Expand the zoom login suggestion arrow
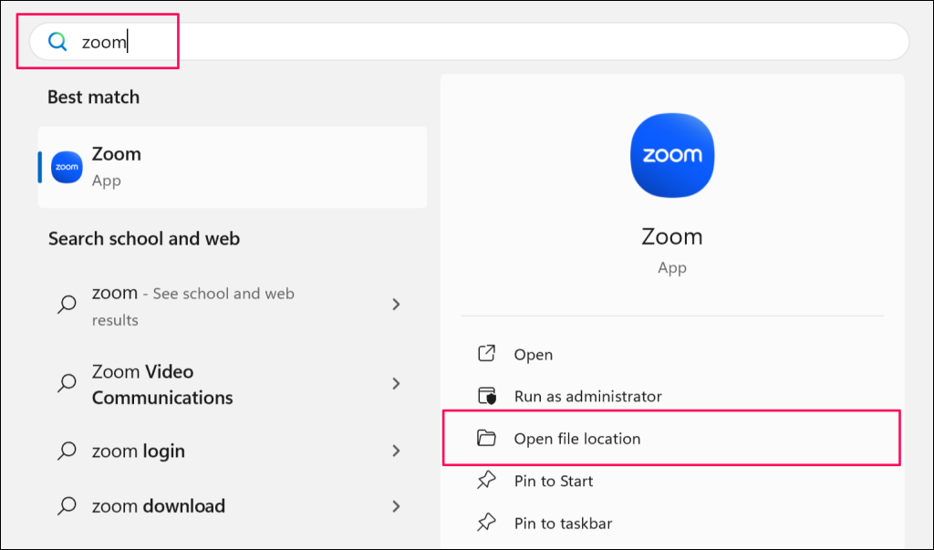Image resolution: width=934 pixels, height=550 pixels. [396, 451]
